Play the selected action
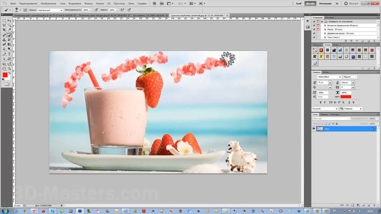This screenshot has width=381, height=214. pyautogui.click(x=357, y=41)
